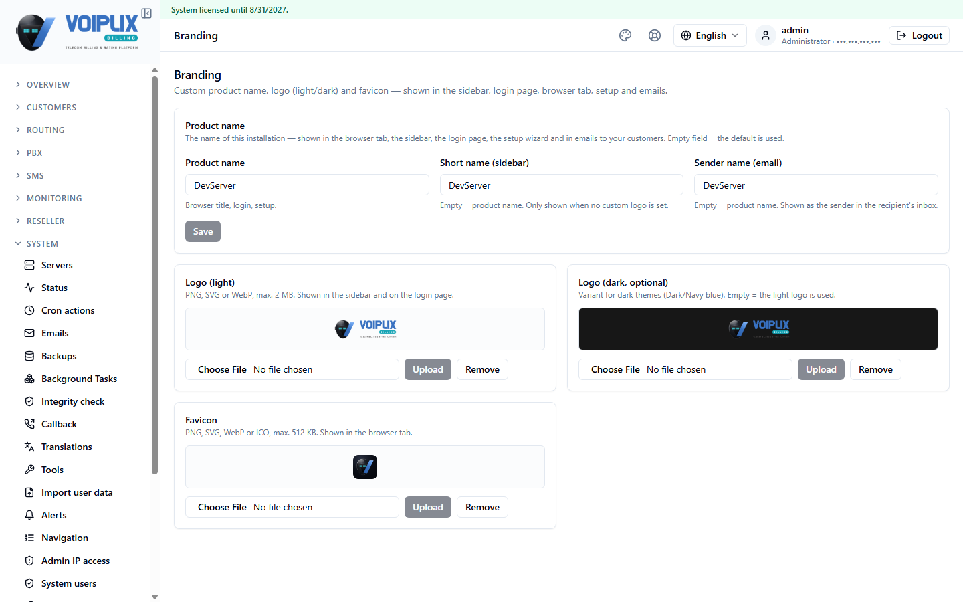Open Admin IP access
Screen dimensions: 963x602
(76, 561)
